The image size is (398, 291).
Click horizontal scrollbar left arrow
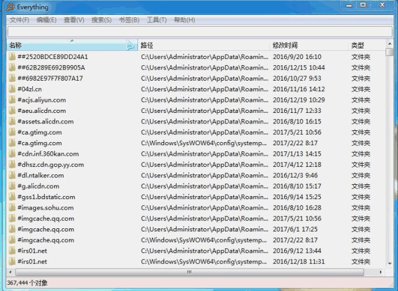pyautogui.click(x=11, y=272)
